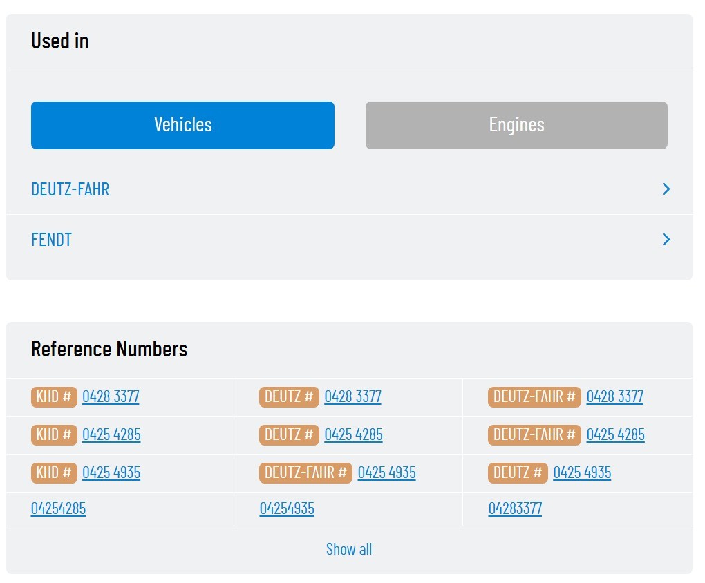The image size is (705, 583).
Task: Open DEUTZ reference 0425 4935
Action: coord(582,472)
